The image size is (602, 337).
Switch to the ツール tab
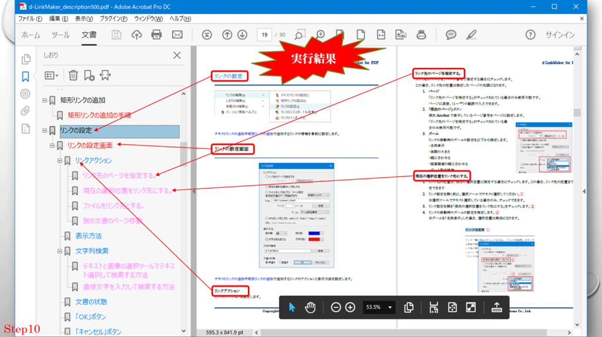61,35
